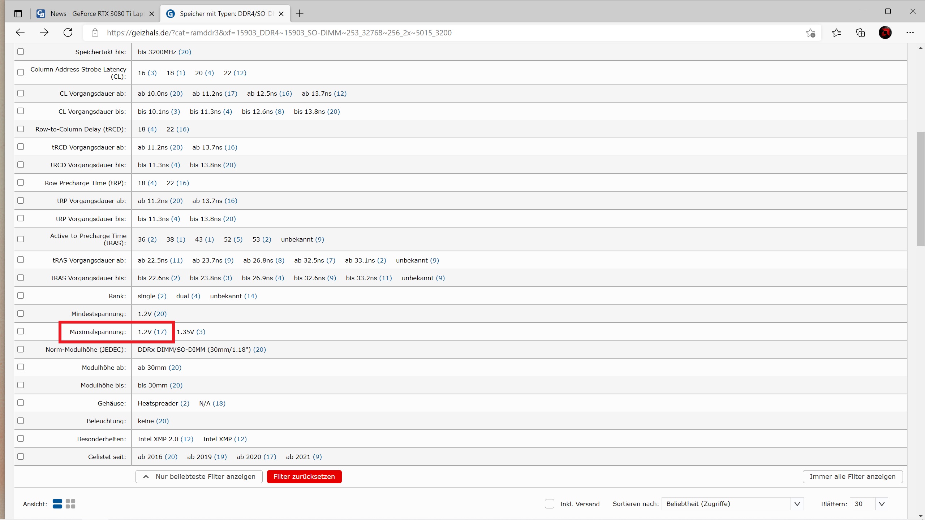Open the tab actions menu icon
This screenshot has width=925, height=520.
point(18,14)
